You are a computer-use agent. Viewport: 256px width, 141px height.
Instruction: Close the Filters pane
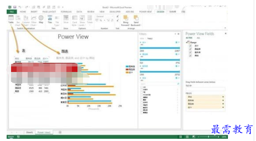(x=179, y=34)
